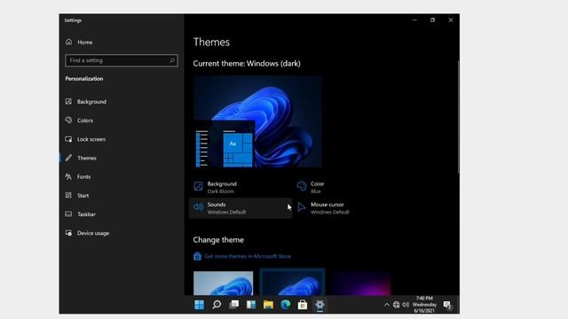Select the purple glow theme thumbnail
This screenshot has height=319, width=568.
pos(361,284)
